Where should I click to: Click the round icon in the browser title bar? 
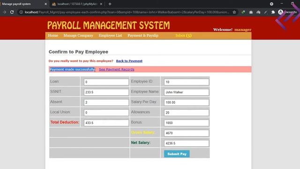tap(271, 4)
